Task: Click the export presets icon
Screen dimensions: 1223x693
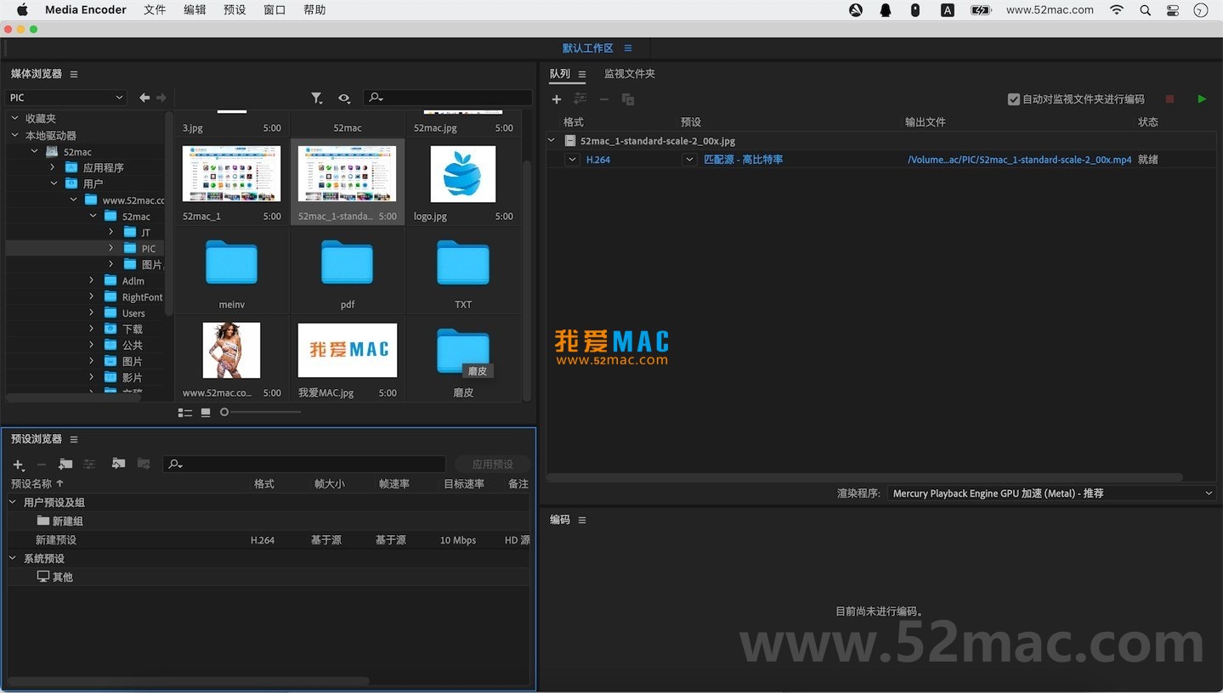Action: (x=144, y=464)
